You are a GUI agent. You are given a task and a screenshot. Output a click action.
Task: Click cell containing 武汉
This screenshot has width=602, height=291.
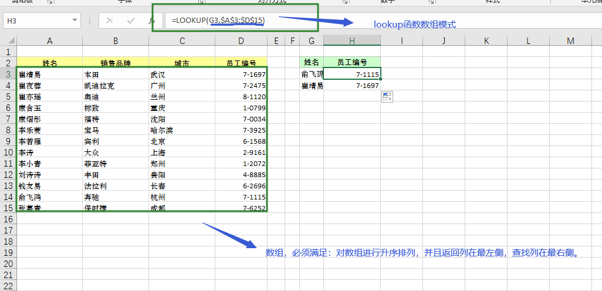(182, 75)
